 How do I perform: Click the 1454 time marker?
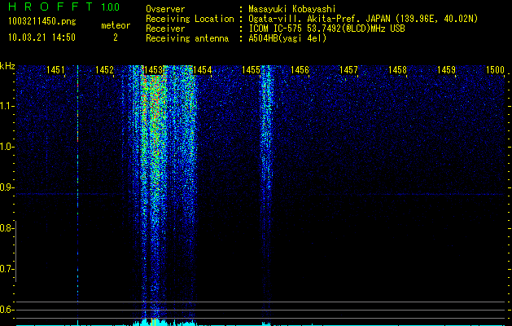202,69
